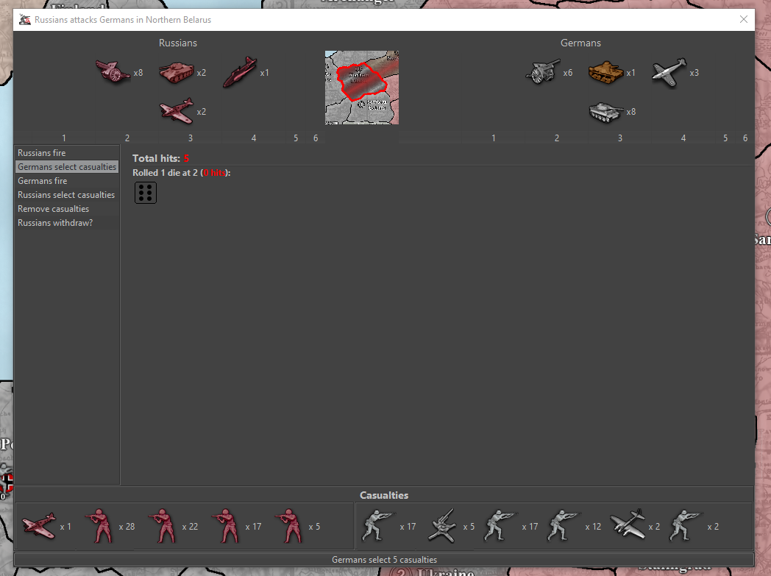The image size is (771, 576).
Task: Click the 'Germans select casualties' step
Action: pyautogui.click(x=67, y=167)
